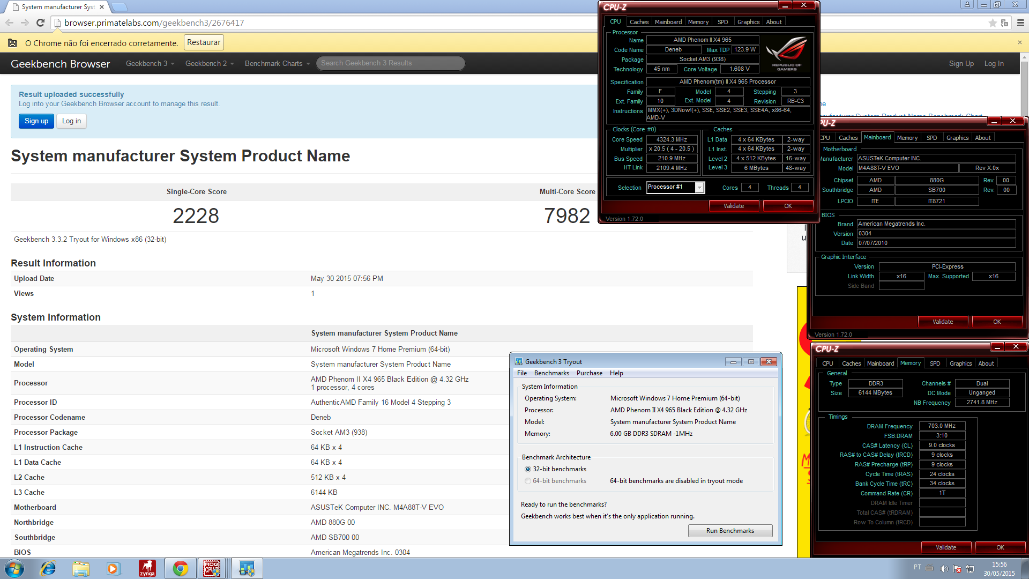Expand the Benchmark Charts dropdown
Image resolution: width=1029 pixels, height=579 pixels.
(x=277, y=63)
